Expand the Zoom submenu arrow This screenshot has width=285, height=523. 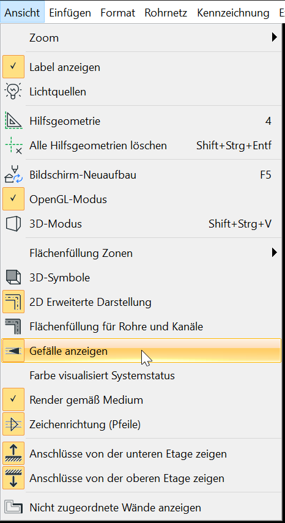(275, 37)
